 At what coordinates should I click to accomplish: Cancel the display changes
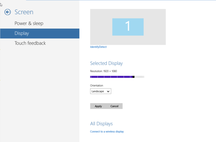pyautogui.click(x=114, y=106)
